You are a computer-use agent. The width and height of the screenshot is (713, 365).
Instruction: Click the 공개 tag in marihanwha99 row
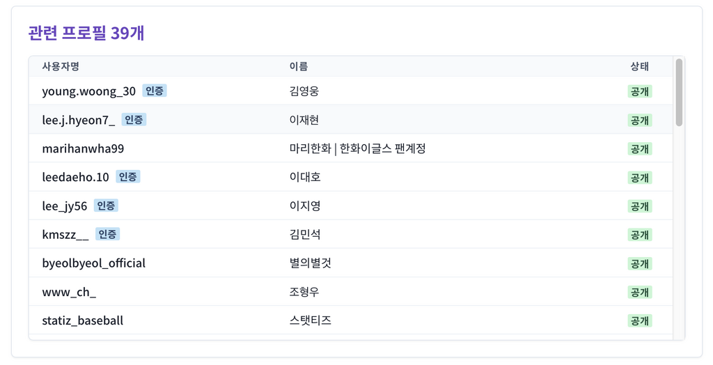[x=640, y=149]
